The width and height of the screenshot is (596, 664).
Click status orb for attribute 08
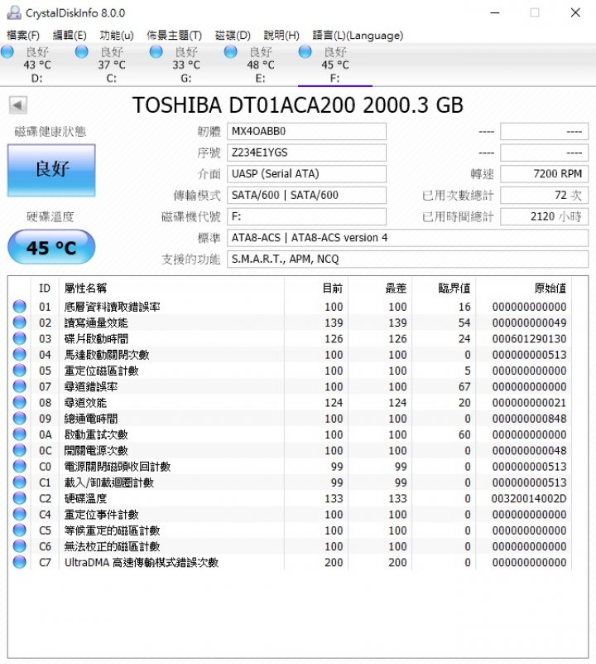(20, 402)
